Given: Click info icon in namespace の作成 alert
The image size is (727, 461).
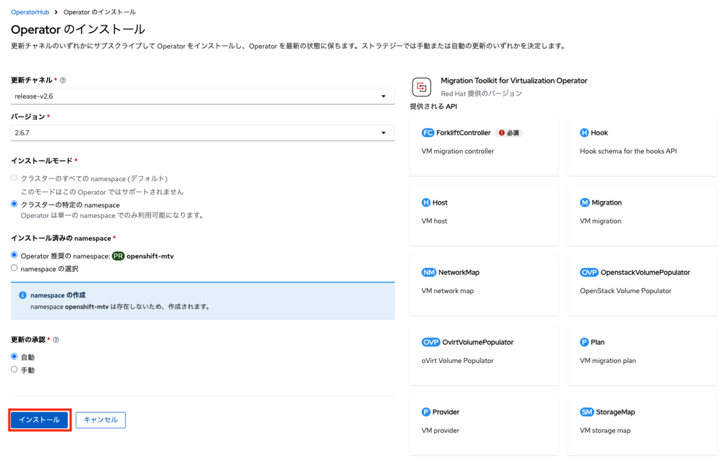Looking at the screenshot, I should pos(22,295).
